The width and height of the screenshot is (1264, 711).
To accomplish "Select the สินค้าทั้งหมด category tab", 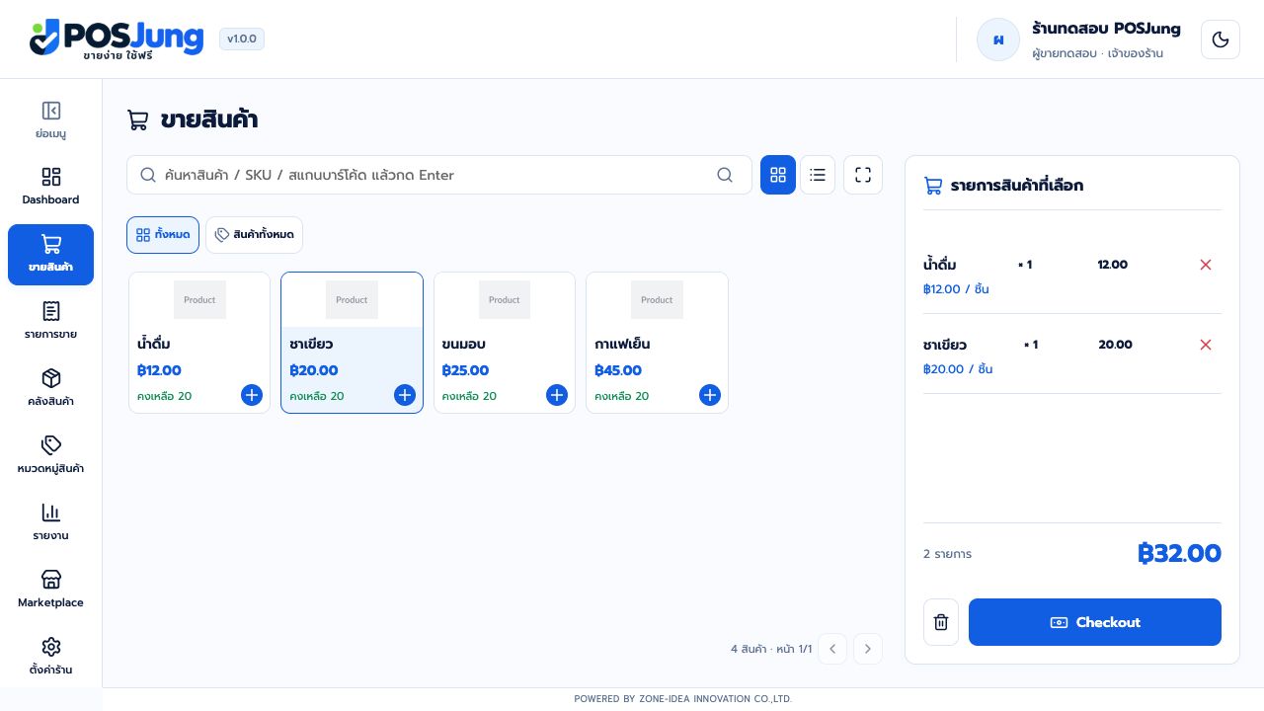I will (254, 235).
